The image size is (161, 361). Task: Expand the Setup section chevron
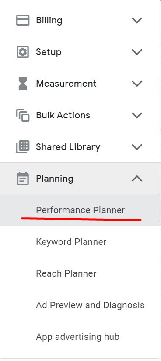tap(137, 52)
